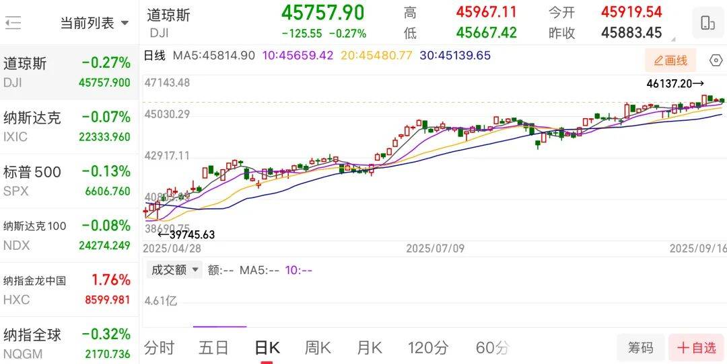Expand the small triangle under 昨收 value
The width and height of the screenshot is (727, 364).
[x=673, y=40]
